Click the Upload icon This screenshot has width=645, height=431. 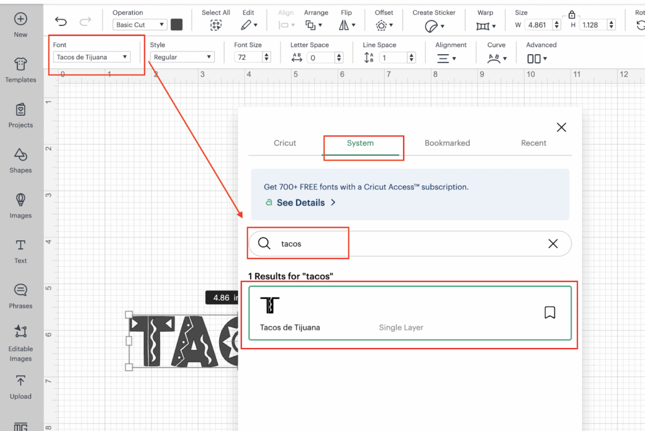tap(21, 386)
